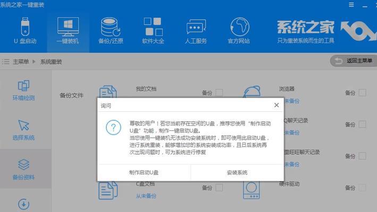Image resolution: width=377 pixels, height=212 pixels.
Task: Click 主菜单 in the breadcrumb
Action: 21,62
